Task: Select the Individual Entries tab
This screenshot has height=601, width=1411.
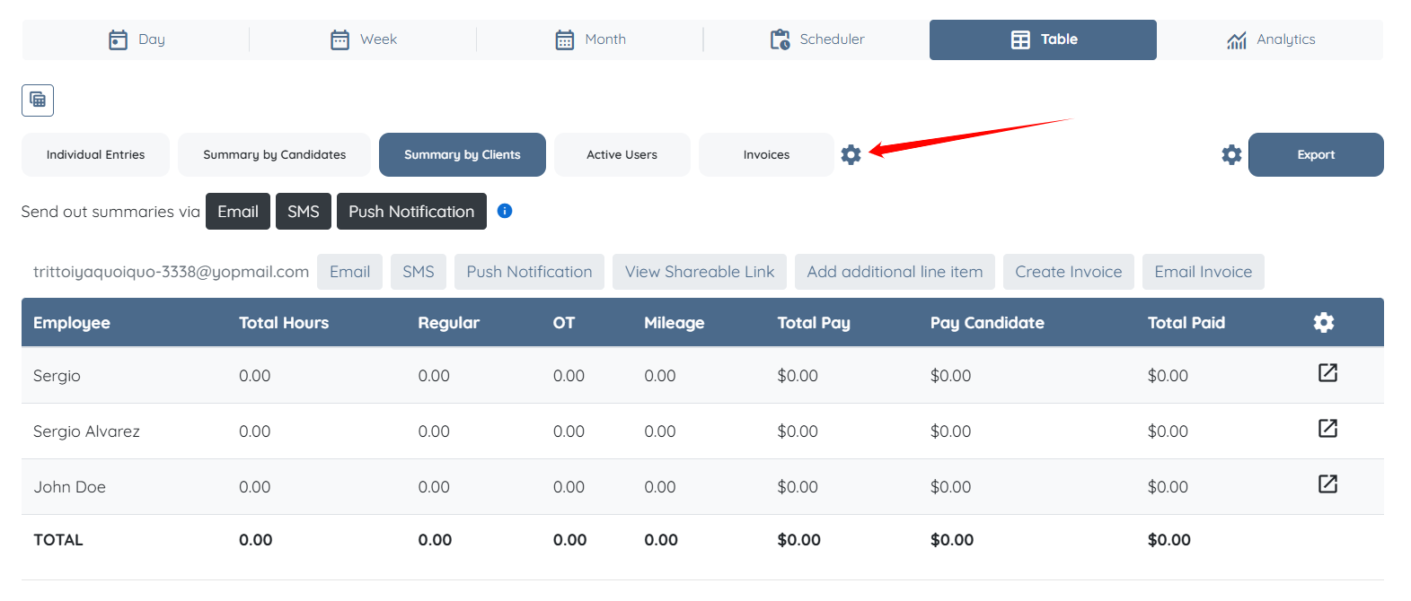Action: point(95,154)
